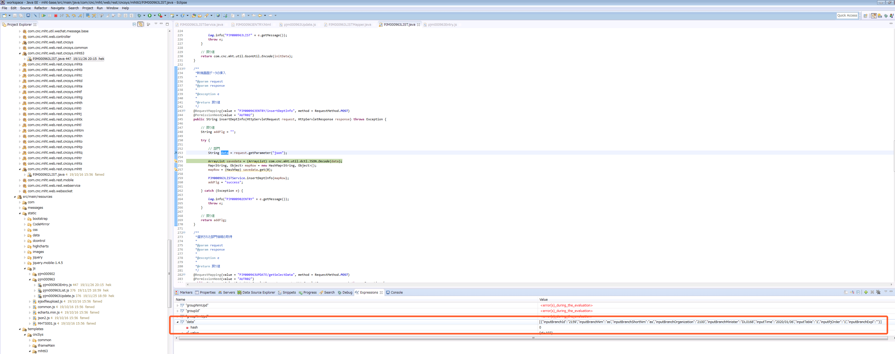Remove all expressions double-X icon

pos(878,292)
